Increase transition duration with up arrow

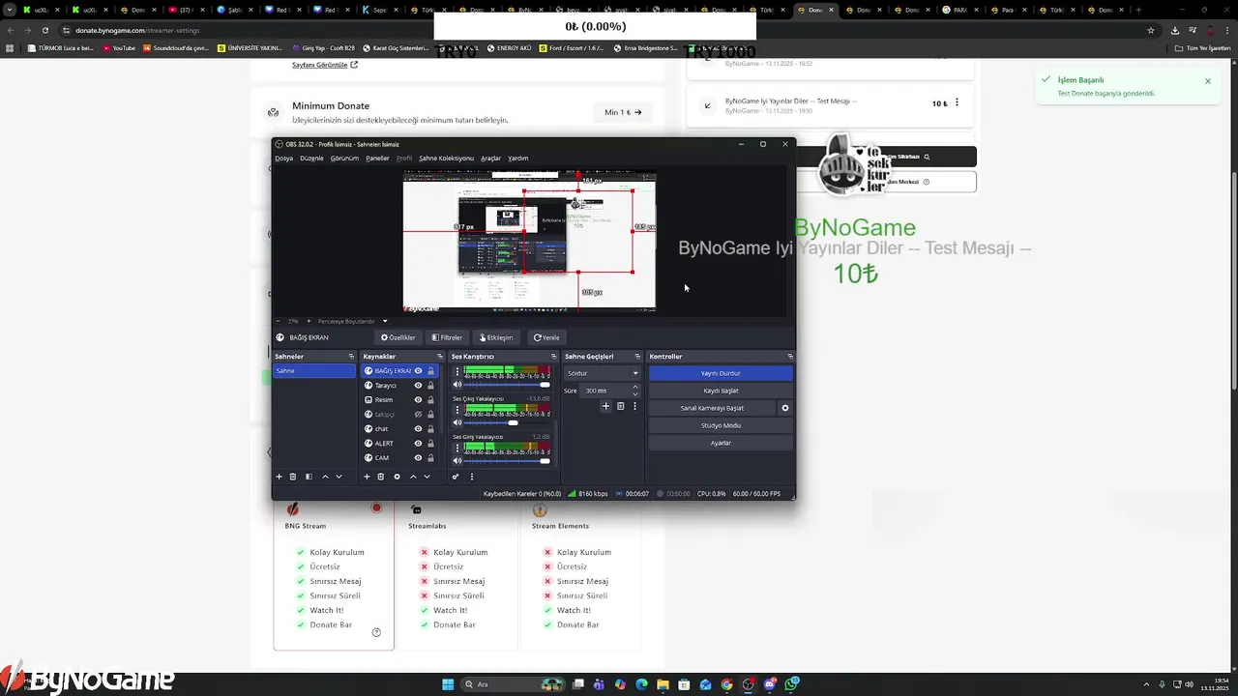pyautogui.click(x=635, y=387)
